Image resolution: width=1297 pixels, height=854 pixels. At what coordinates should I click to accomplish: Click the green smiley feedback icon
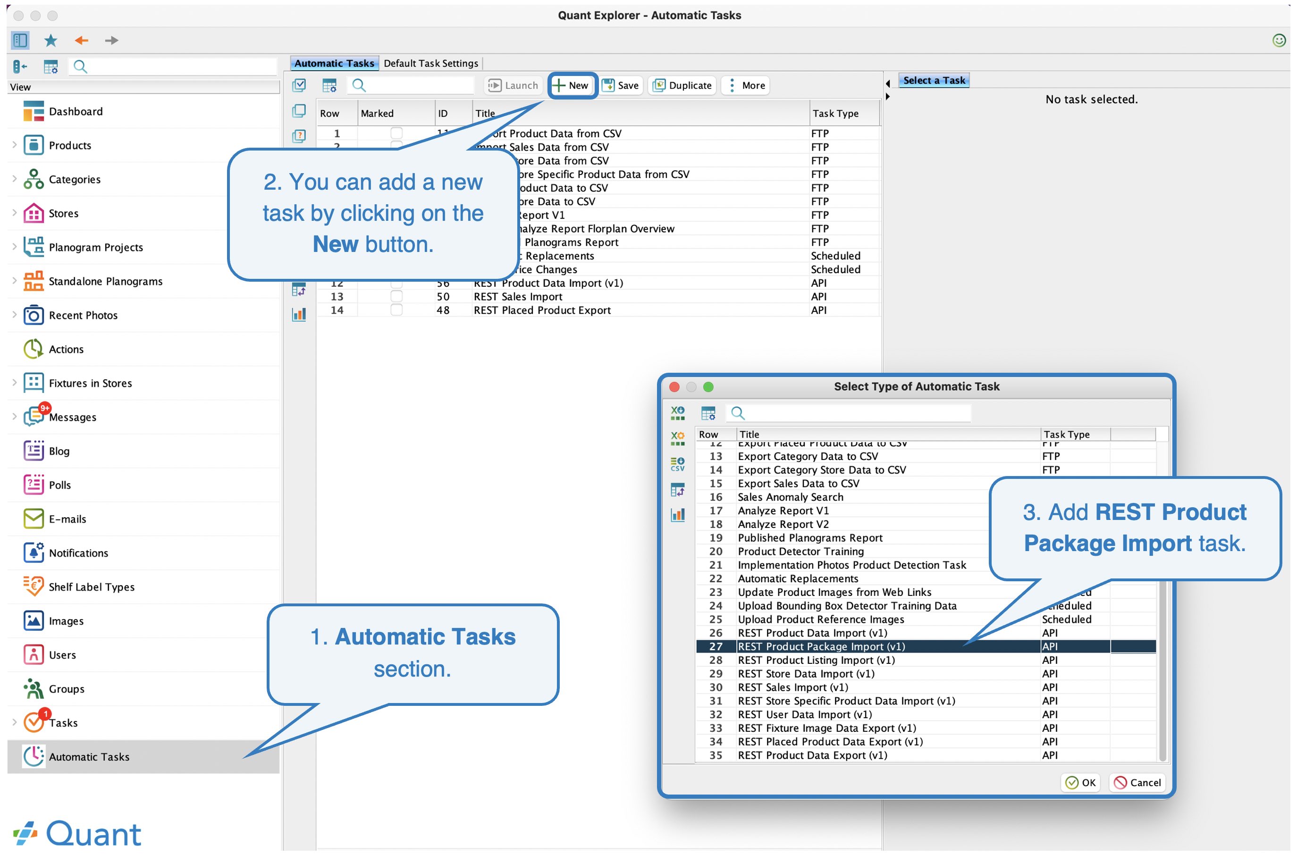pyautogui.click(x=1279, y=40)
